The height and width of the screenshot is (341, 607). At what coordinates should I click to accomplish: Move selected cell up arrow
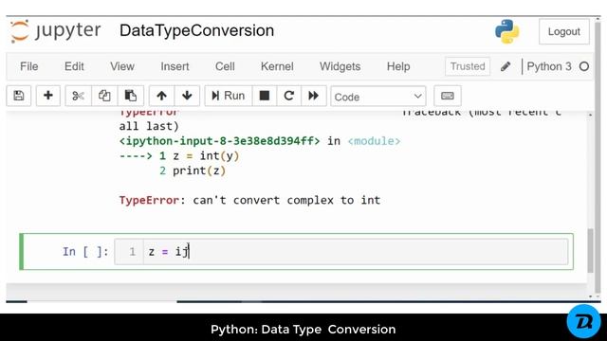(x=162, y=96)
